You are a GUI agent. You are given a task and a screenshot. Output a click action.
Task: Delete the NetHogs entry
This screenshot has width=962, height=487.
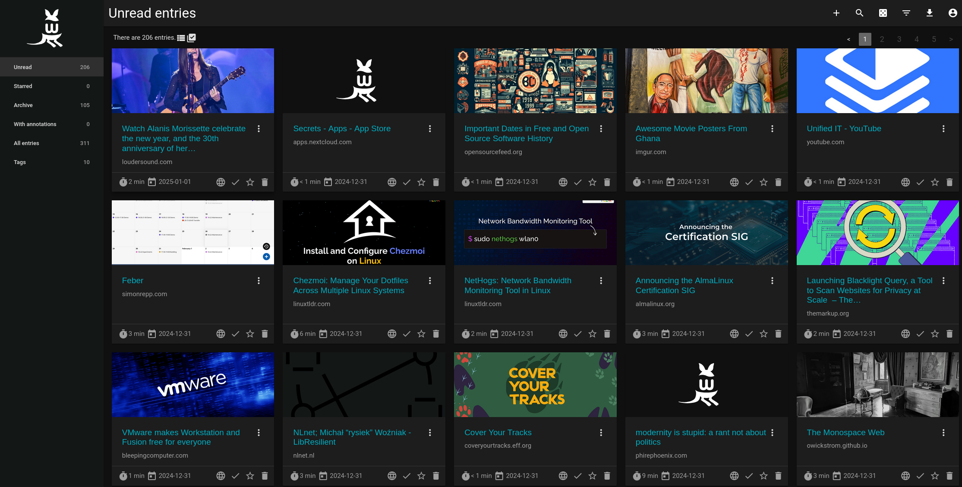[x=607, y=334]
